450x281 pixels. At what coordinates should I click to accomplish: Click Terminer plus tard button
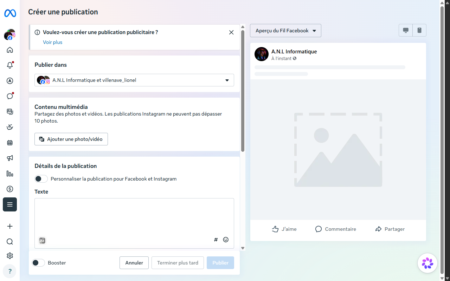[x=178, y=263]
